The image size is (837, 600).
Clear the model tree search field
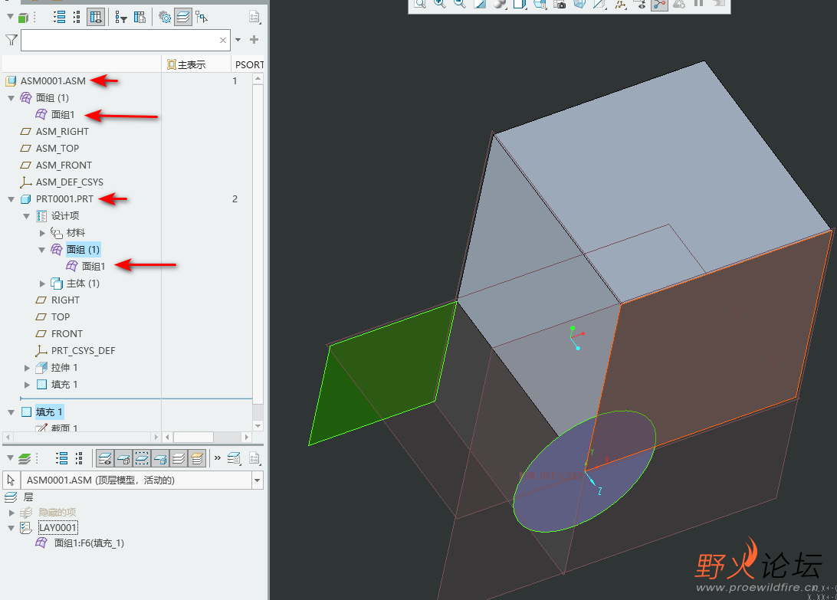click(223, 40)
